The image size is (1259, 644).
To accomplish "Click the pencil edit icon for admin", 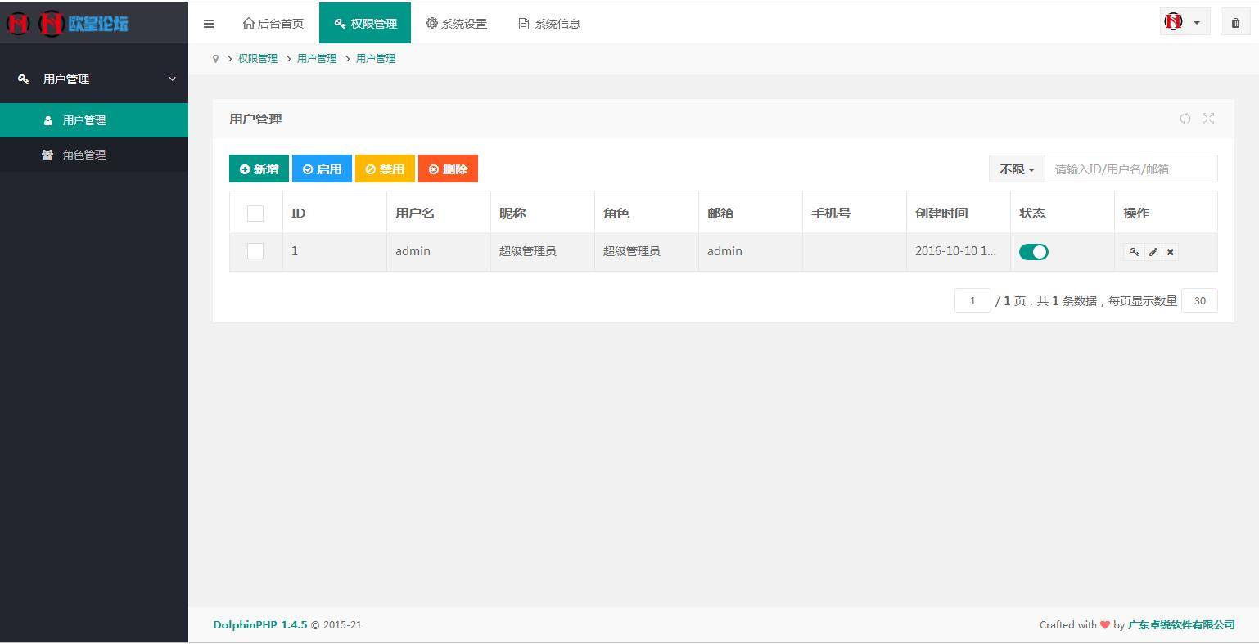I will coord(1153,252).
